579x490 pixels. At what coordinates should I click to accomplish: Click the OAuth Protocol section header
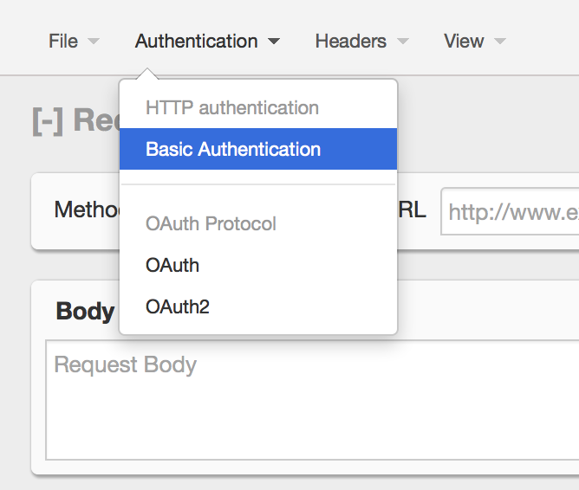point(211,223)
